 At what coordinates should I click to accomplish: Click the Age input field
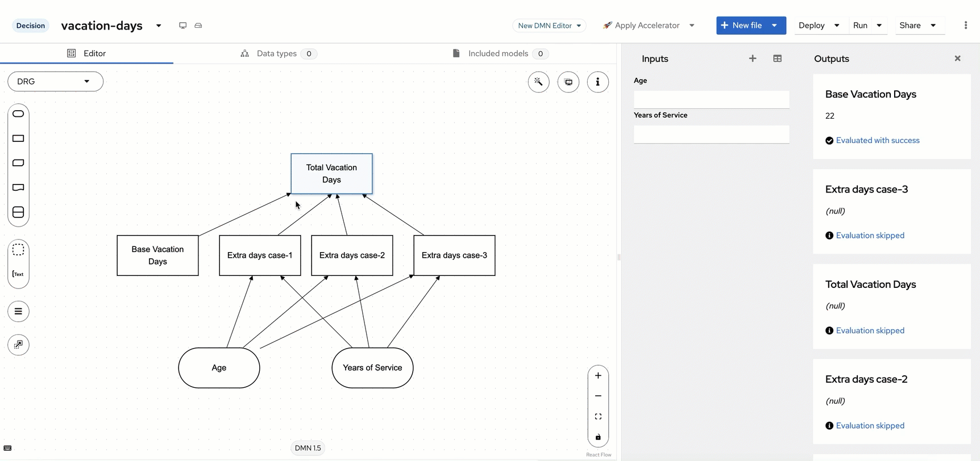(711, 99)
